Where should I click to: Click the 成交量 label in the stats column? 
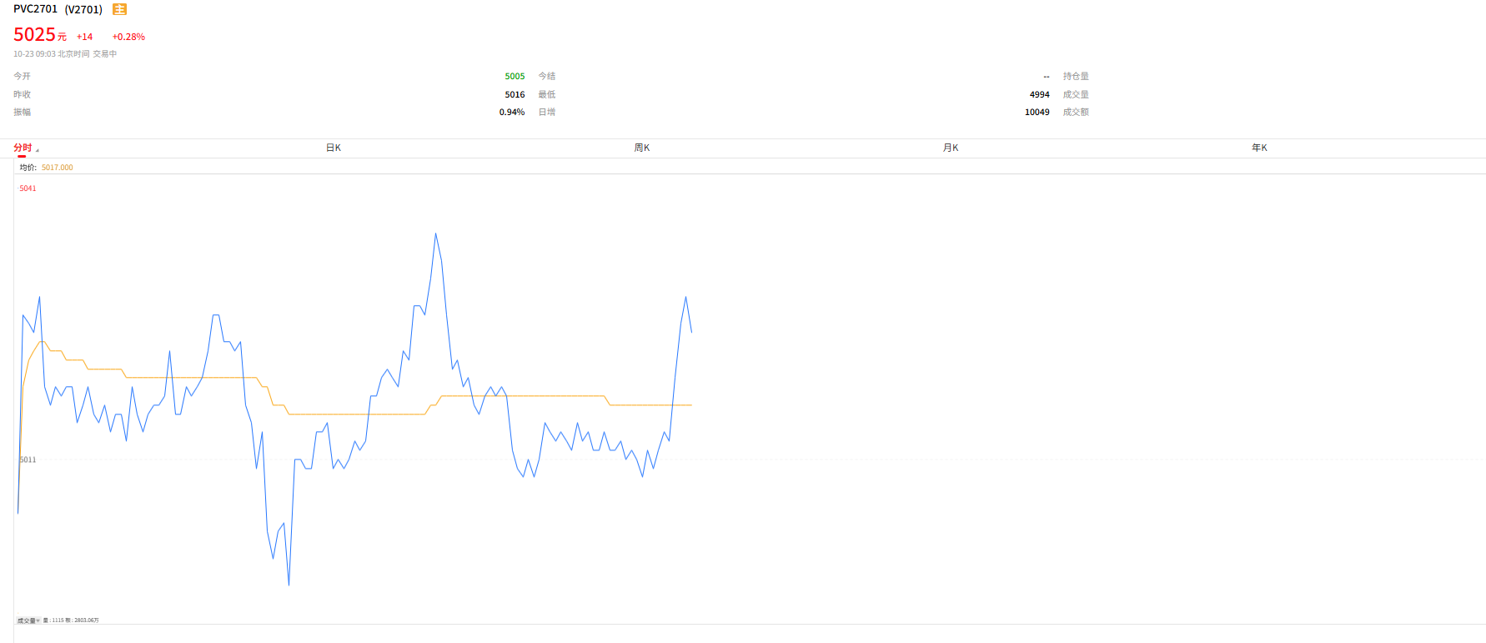pyautogui.click(x=1076, y=94)
